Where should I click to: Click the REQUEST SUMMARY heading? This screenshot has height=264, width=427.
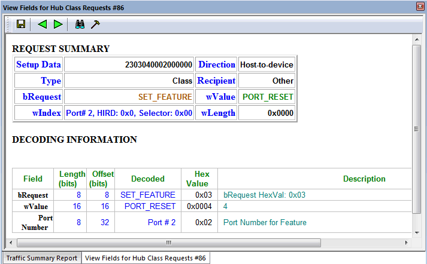pos(60,48)
